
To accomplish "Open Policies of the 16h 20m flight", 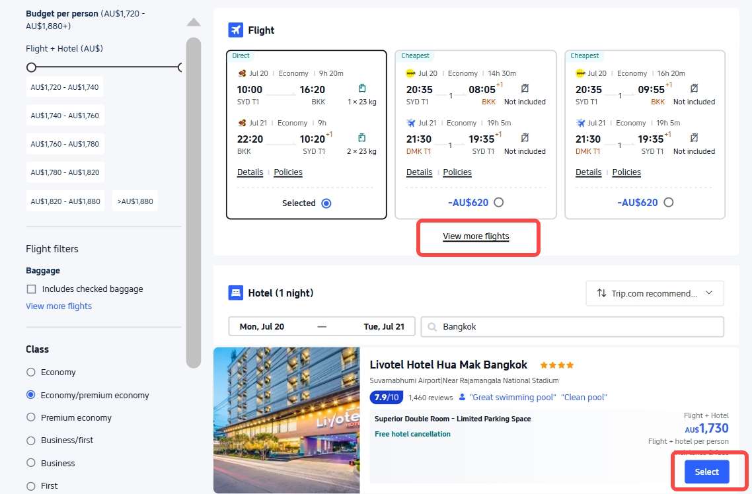I will [626, 172].
